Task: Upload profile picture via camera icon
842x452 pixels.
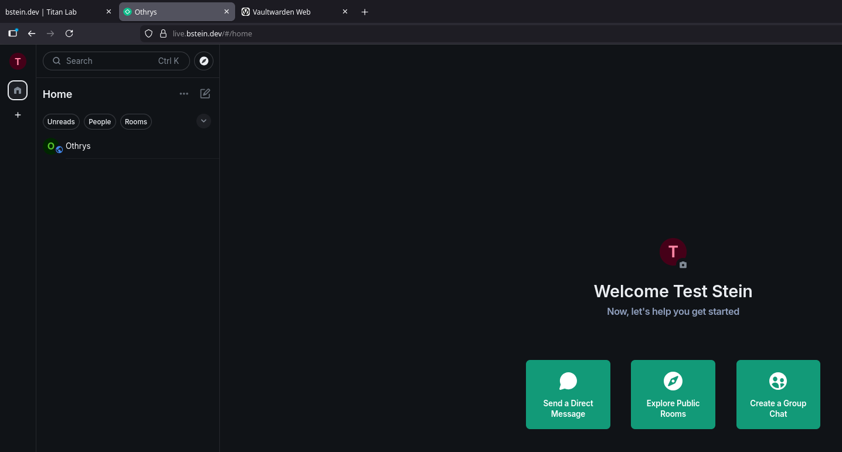Action: [x=683, y=265]
